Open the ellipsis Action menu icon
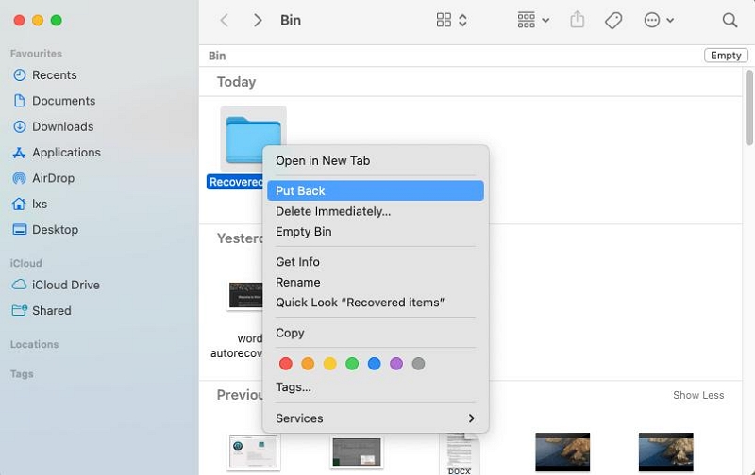The width and height of the screenshot is (755, 475). click(x=651, y=20)
